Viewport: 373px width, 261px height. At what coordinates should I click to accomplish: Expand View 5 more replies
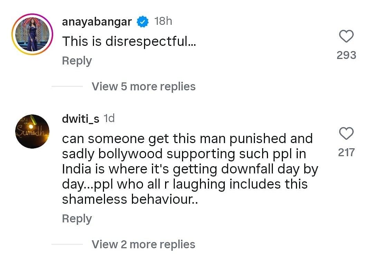[x=143, y=87]
